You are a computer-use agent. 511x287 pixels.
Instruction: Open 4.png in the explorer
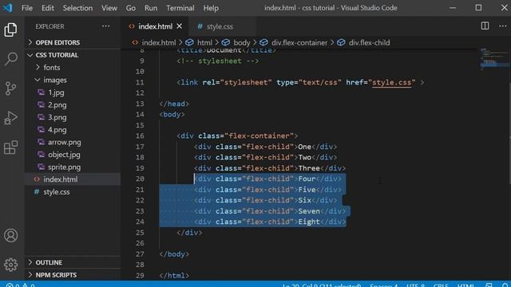coord(57,129)
